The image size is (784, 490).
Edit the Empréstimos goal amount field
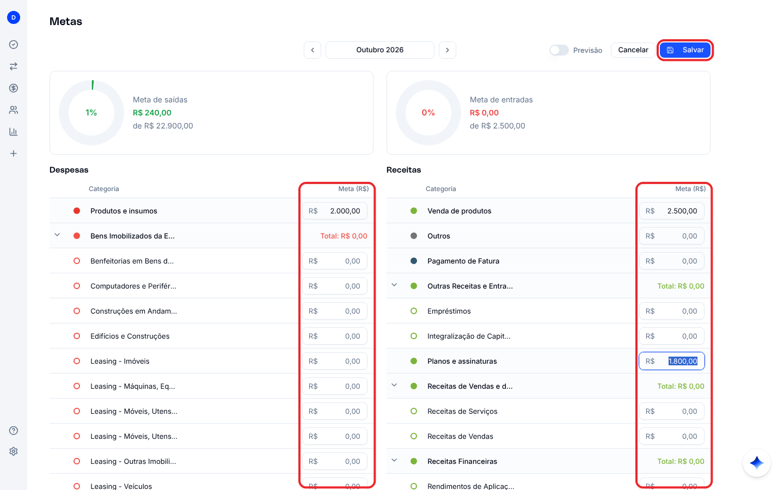point(672,311)
